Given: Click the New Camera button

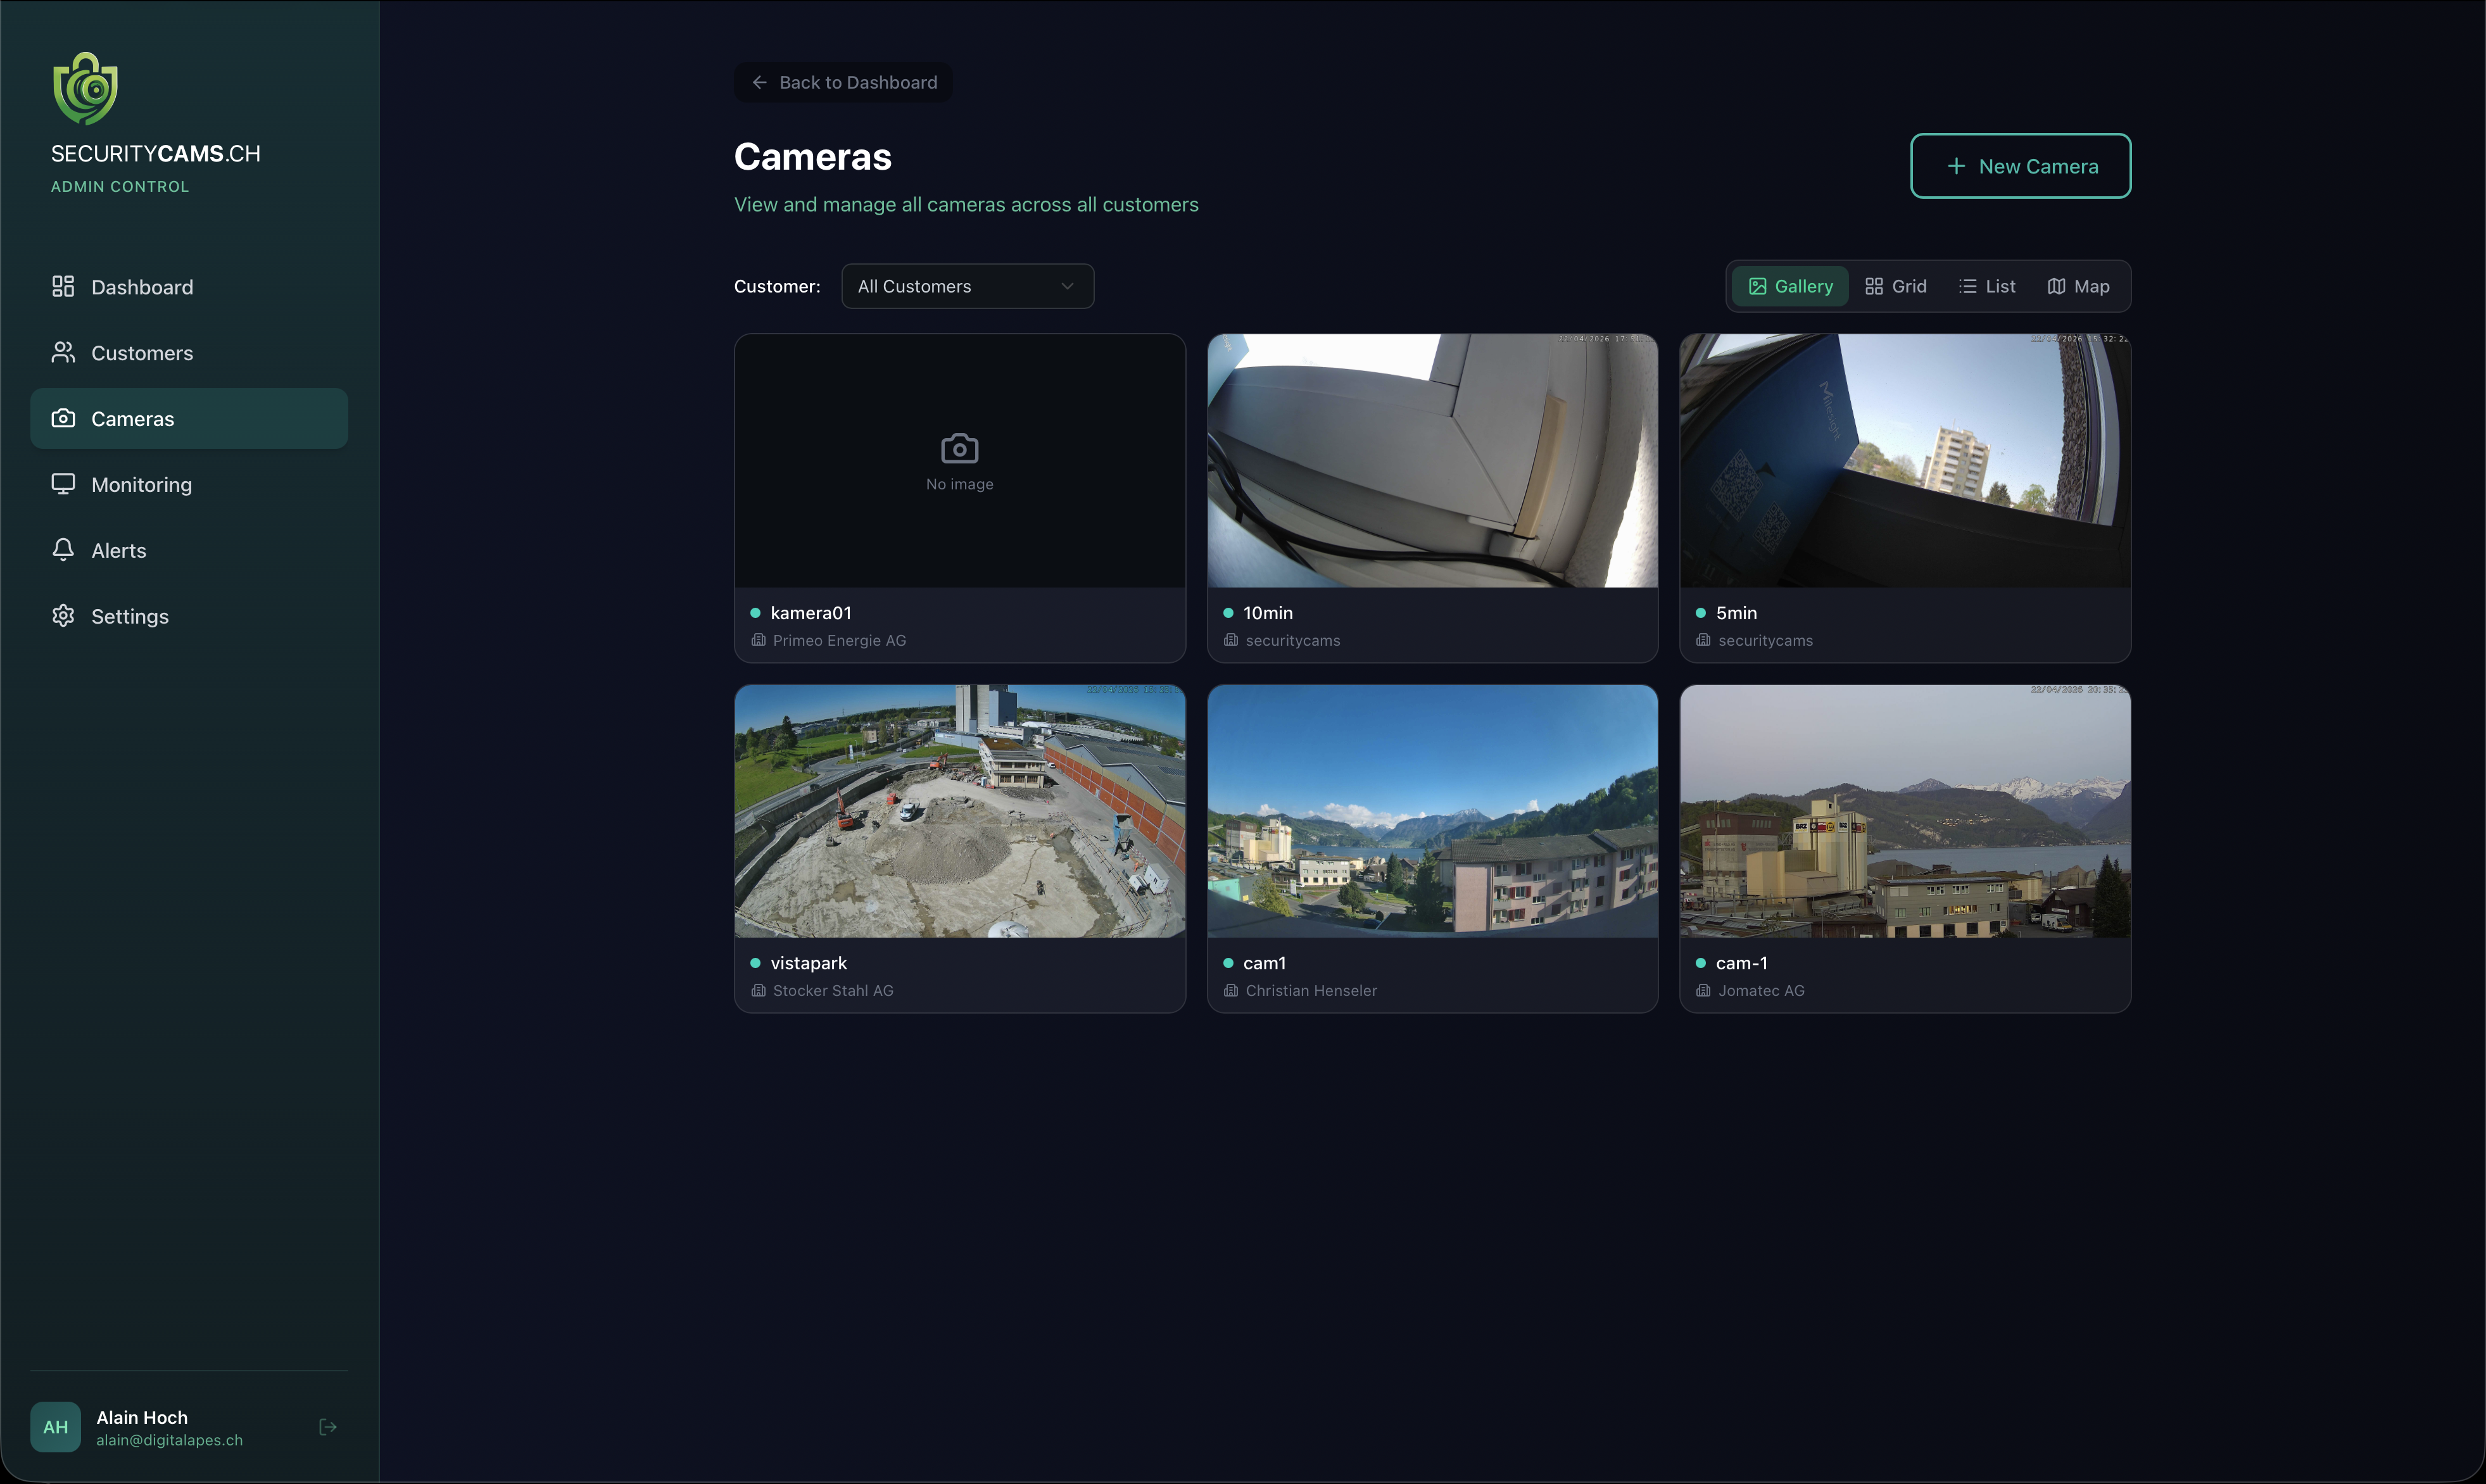Looking at the screenshot, I should click(2019, 166).
